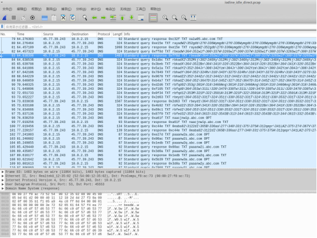Jump to the first packet
This screenshot has width=317, height=238.
pyautogui.click(x=122, y=18)
